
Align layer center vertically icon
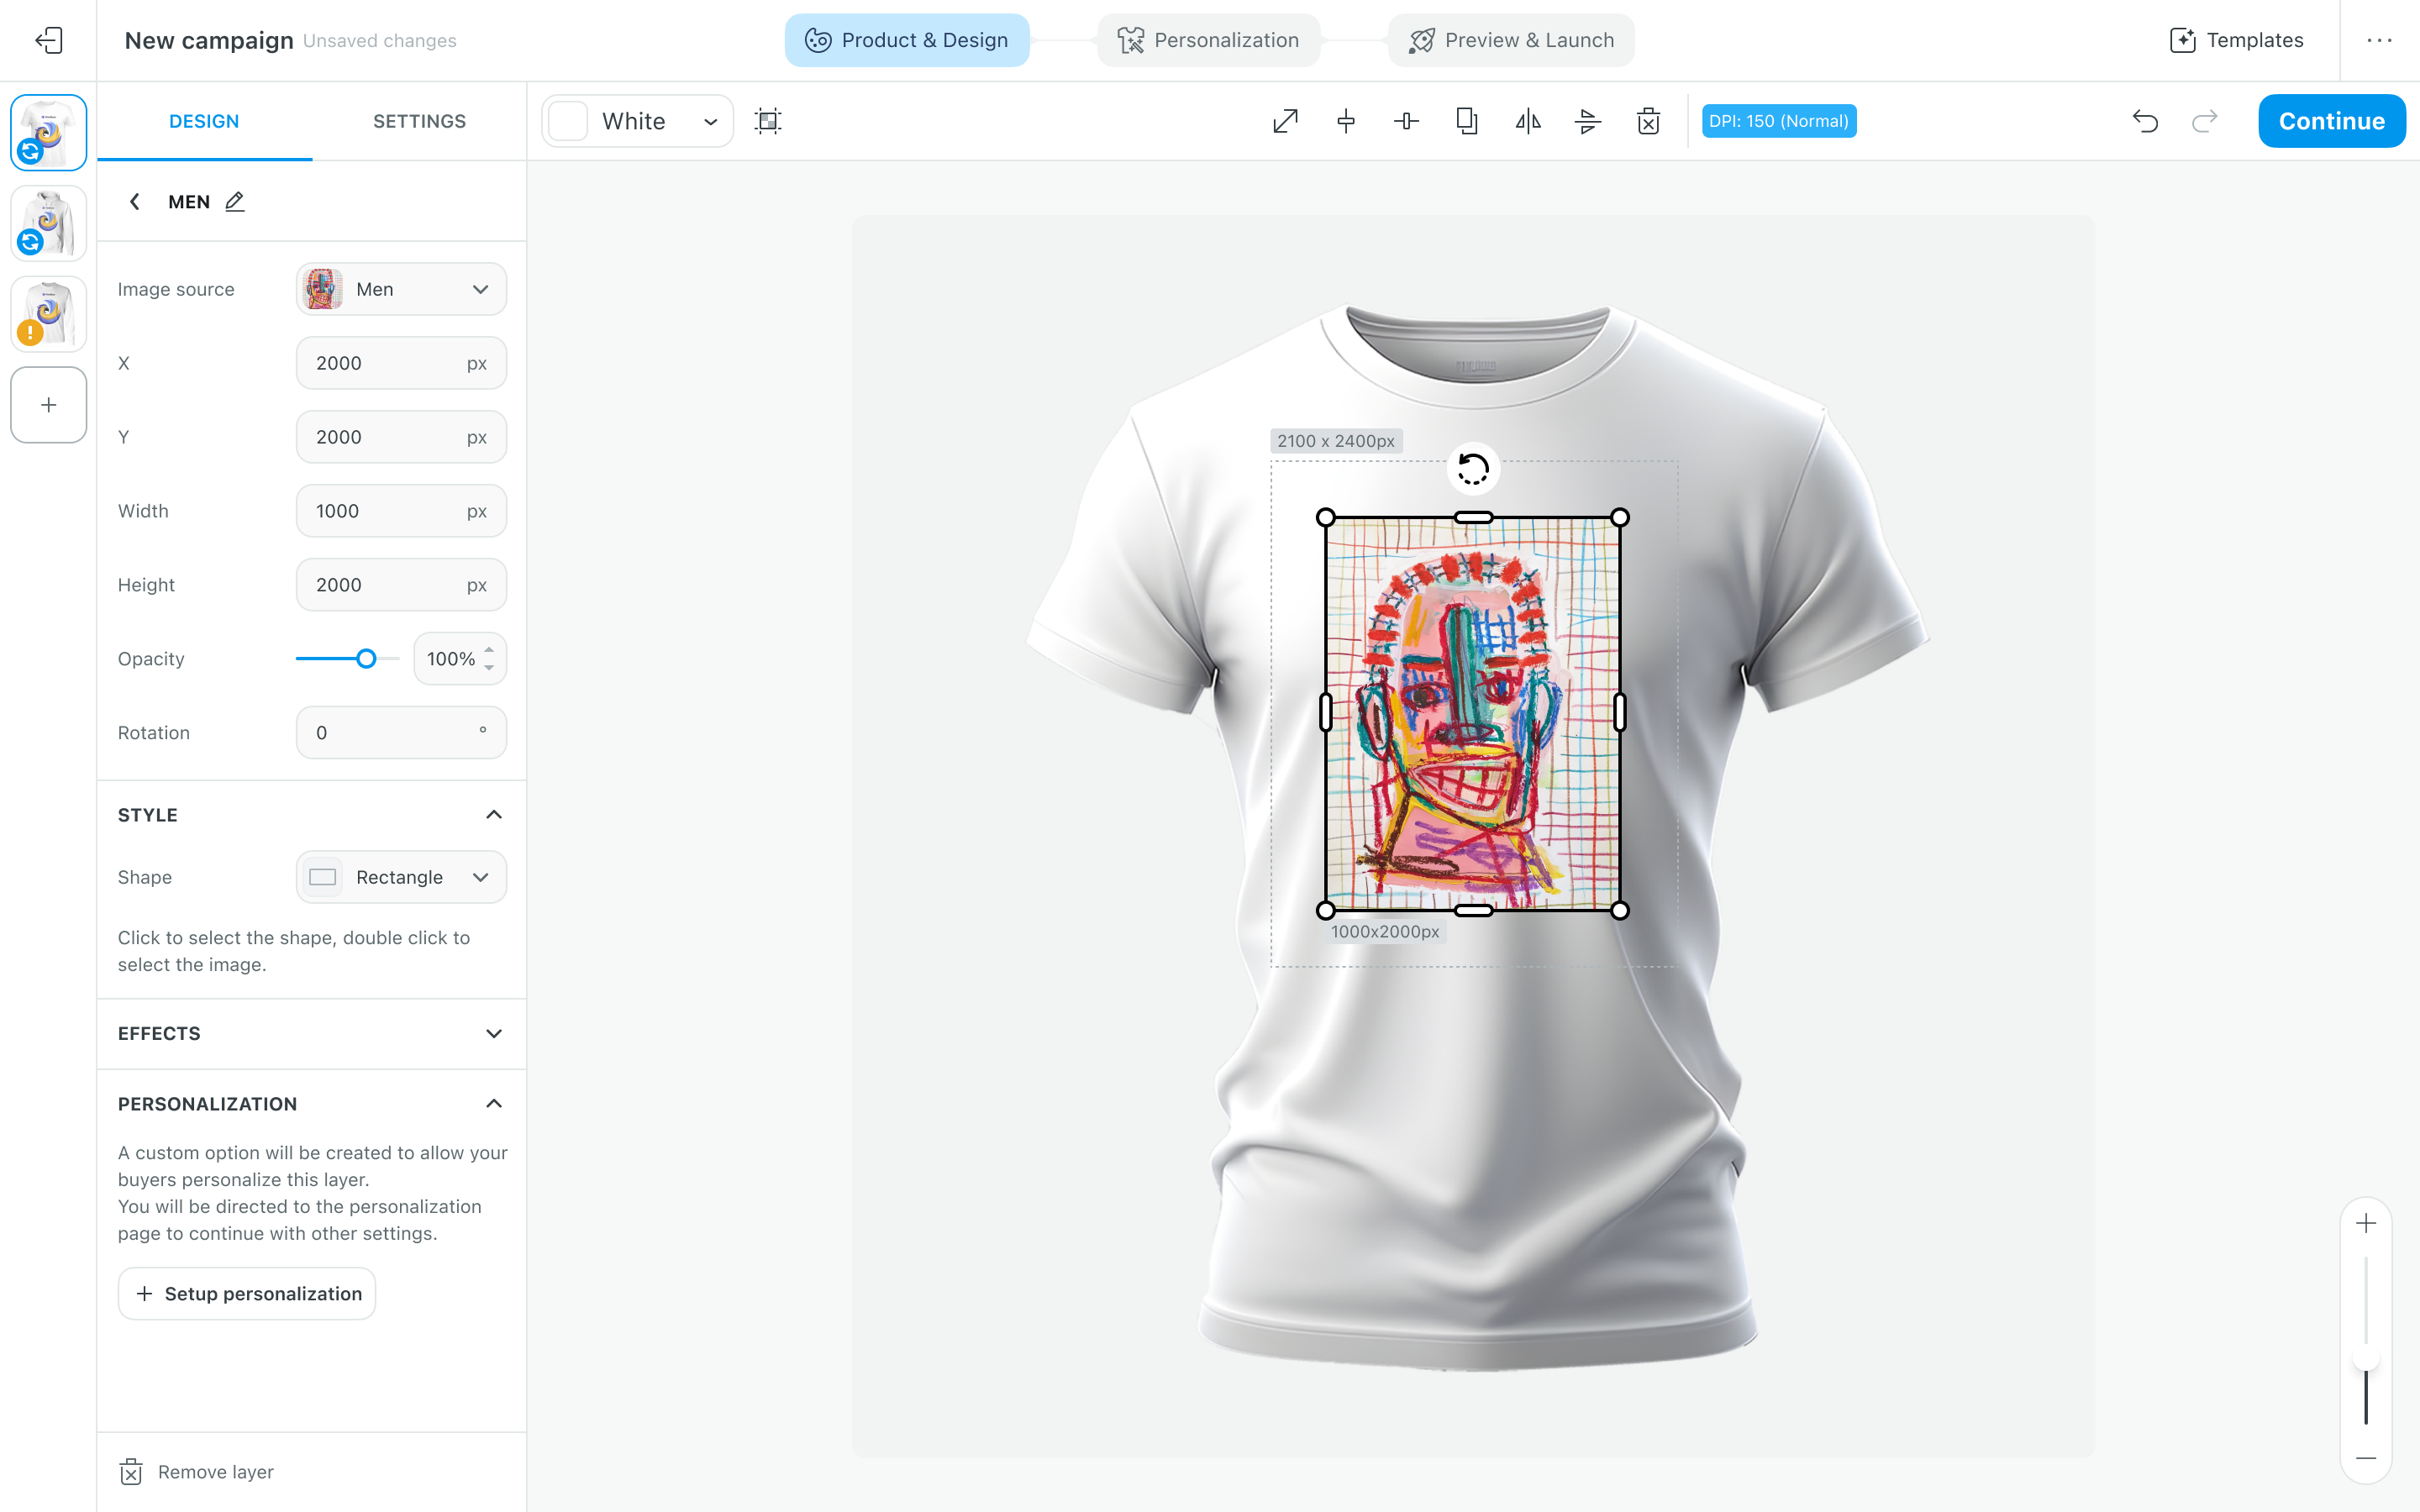click(1346, 121)
